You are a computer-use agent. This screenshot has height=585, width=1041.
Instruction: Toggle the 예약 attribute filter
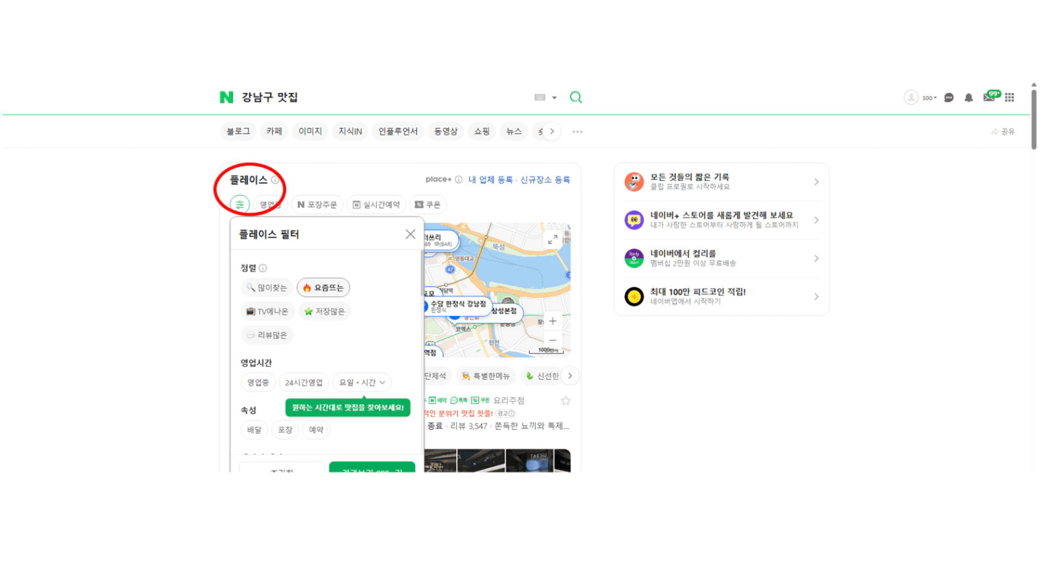coord(316,430)
